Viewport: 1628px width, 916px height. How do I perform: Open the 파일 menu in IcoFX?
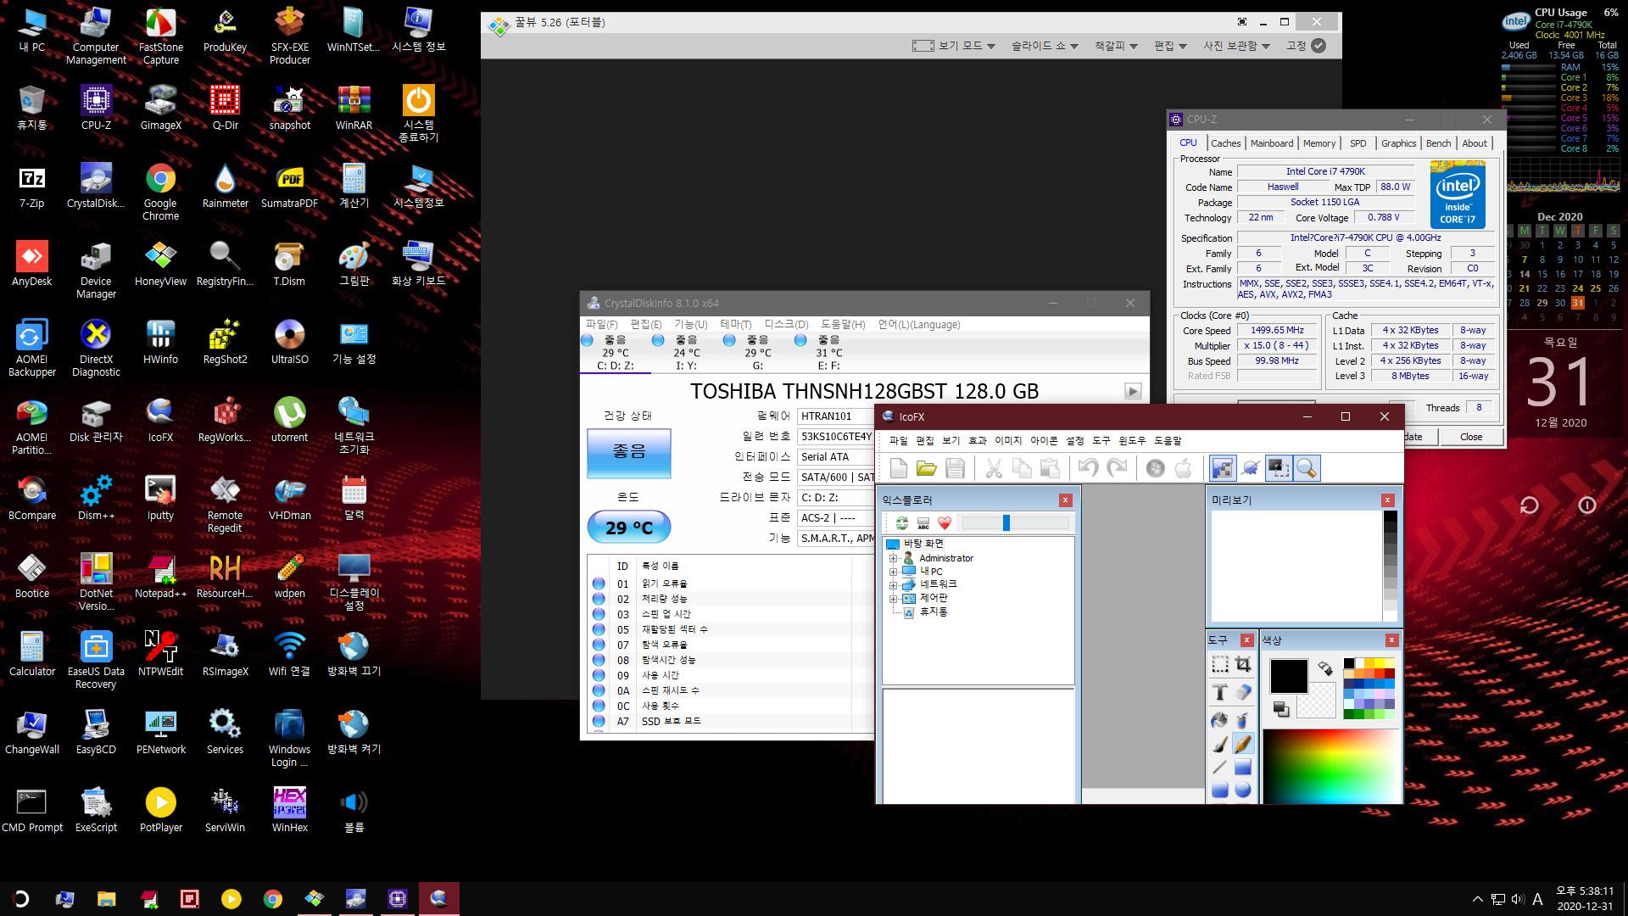898,440
